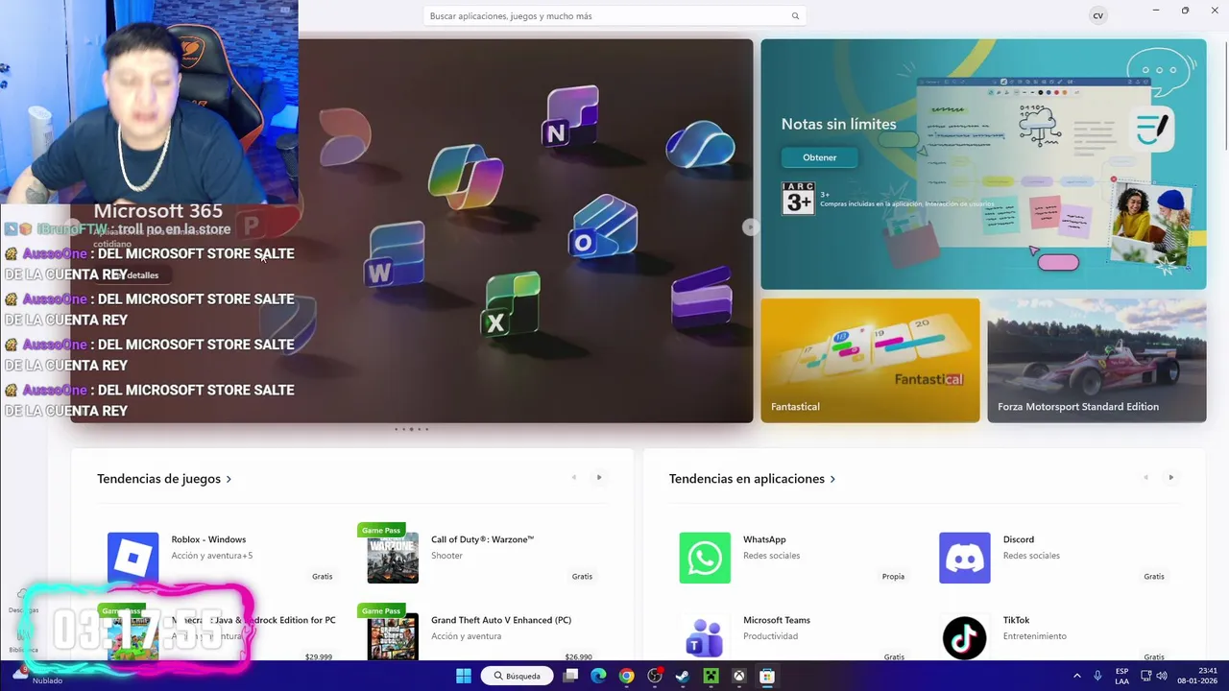Open the WhatsApp app icon
This screenshot has width=1229, height=691.
(x=705, y=558)
